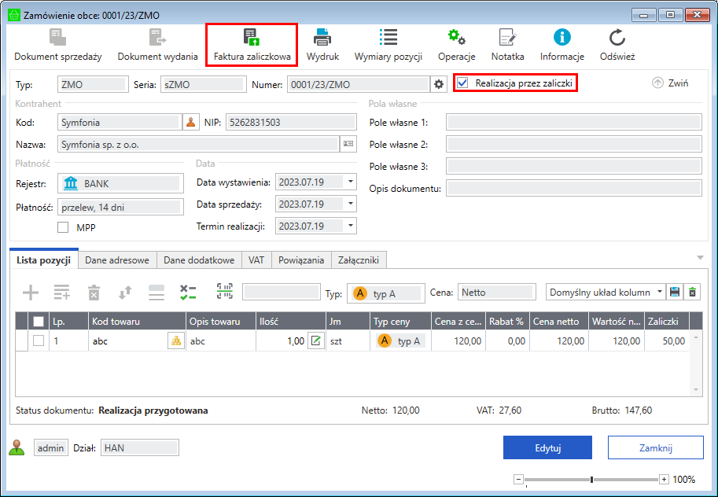Open the Domyślny układ kolumn dropdown
Viewport: 718px width, 497px height.
pos(658,293)
